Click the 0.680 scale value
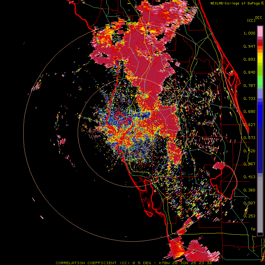 click(249, 112)
